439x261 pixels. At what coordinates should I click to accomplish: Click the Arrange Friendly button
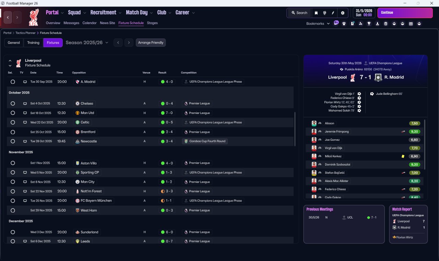click(151, 43)
